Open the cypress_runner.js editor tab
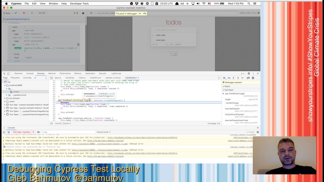The height and width of the screenshot is (182, 324). click(113, 78)
